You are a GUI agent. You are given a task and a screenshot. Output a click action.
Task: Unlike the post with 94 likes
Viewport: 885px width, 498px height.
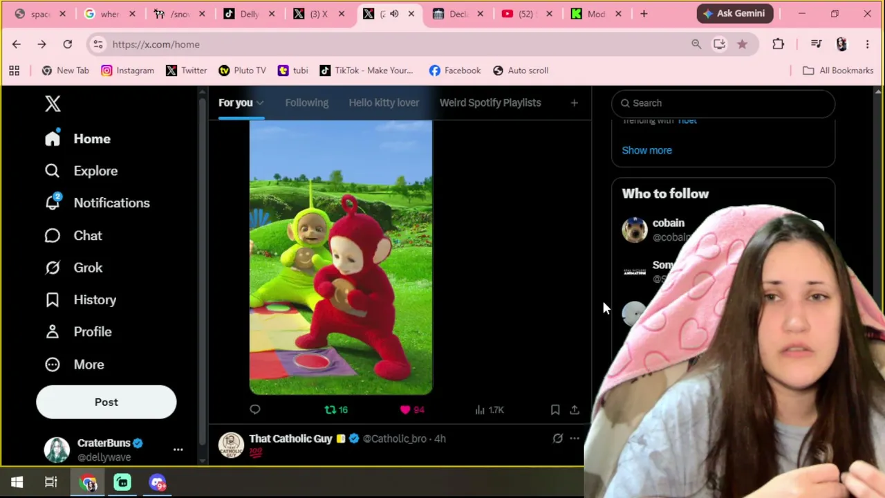point(412,409)
